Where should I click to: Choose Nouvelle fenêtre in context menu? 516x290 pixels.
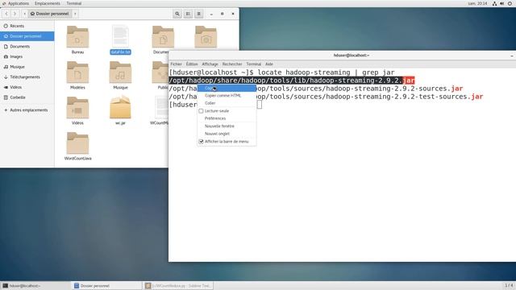coord(227,126)
